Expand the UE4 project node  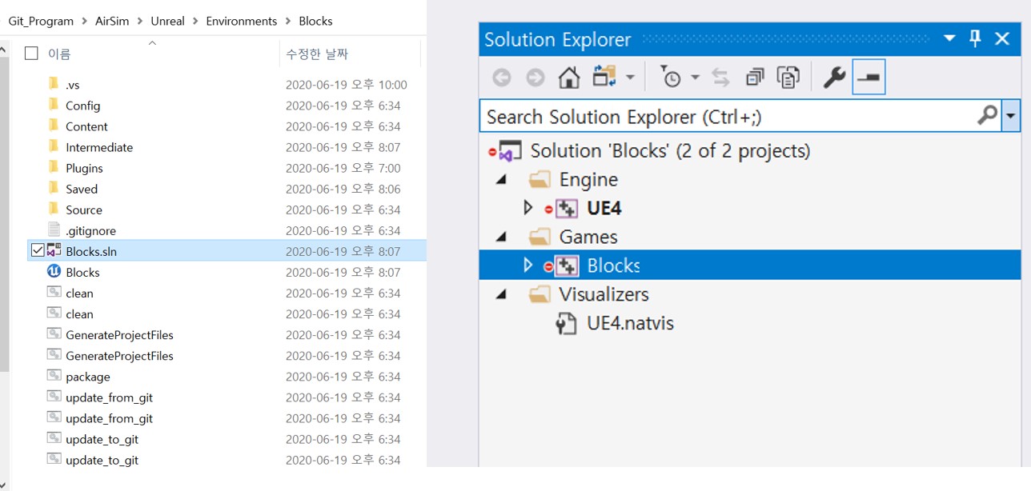pos(528,208)
